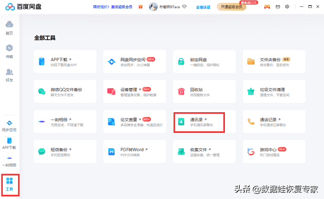Image resolution: width=324 pixels, height=199 pixels.
Task: Open the 首页 home sidebar icon
Action: (9, 28)
